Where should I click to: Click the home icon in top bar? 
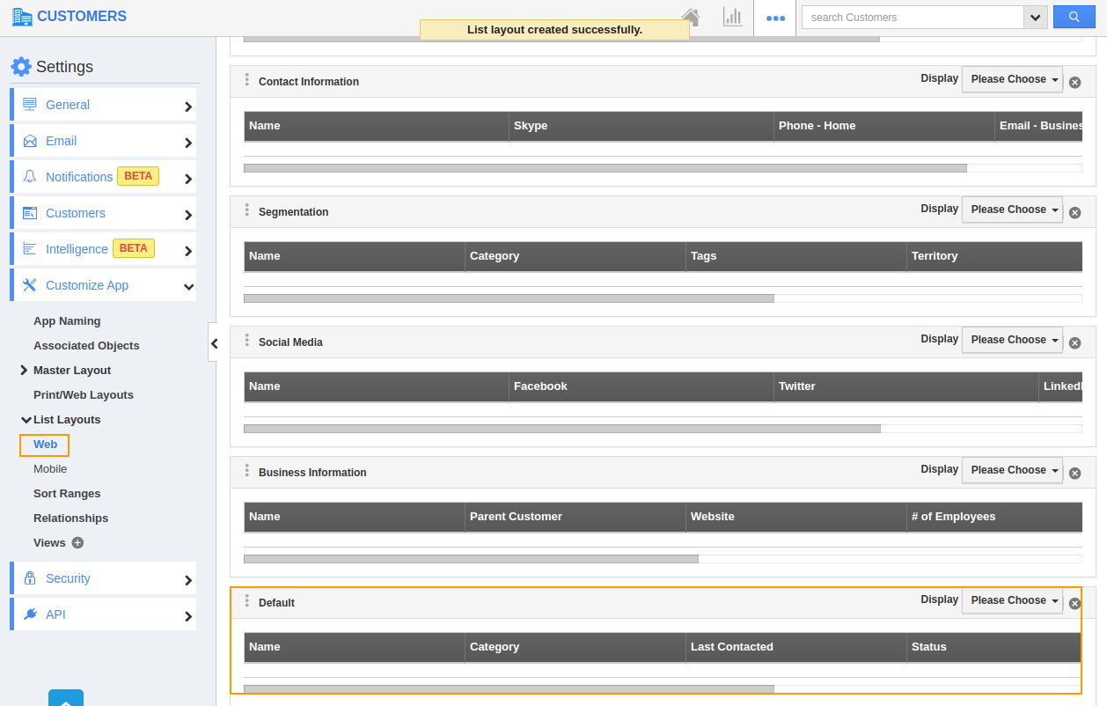(691, 17)
